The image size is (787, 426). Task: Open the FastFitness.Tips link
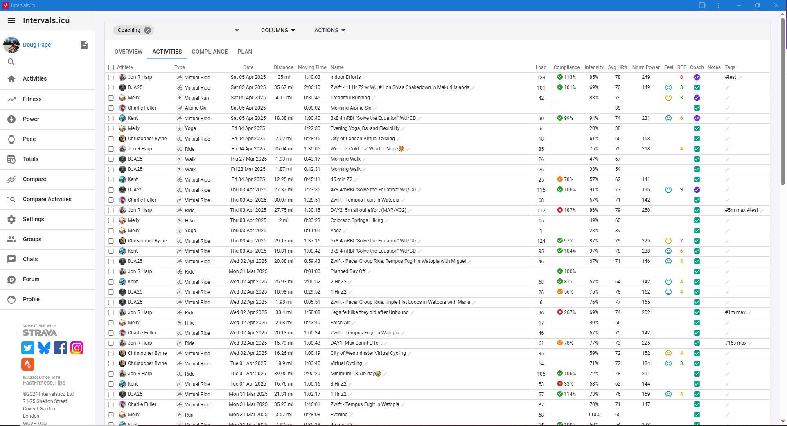(x=44, y=383)
